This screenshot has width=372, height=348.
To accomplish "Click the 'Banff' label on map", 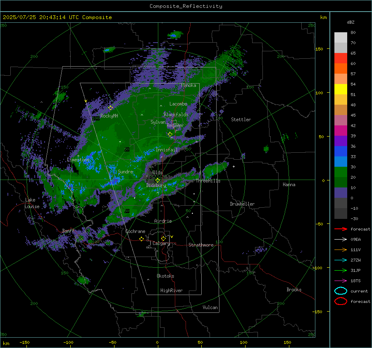I will click(68, 231).
